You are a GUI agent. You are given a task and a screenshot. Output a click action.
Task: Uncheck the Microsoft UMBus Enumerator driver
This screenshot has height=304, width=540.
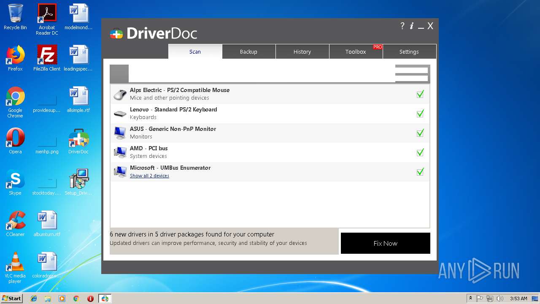[x=420, y=172]
